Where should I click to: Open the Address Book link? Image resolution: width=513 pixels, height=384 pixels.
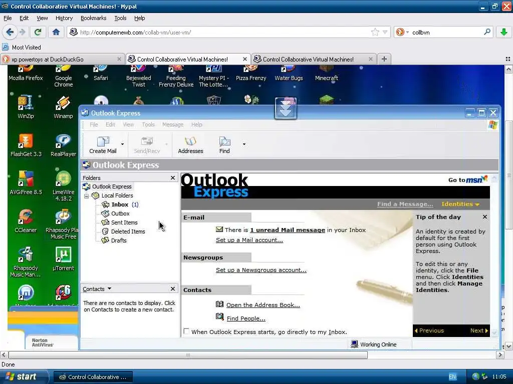click(263, 305)
